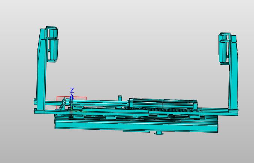Select the left vertical upright column
This screenshot has height=163, width=254.
42,70
